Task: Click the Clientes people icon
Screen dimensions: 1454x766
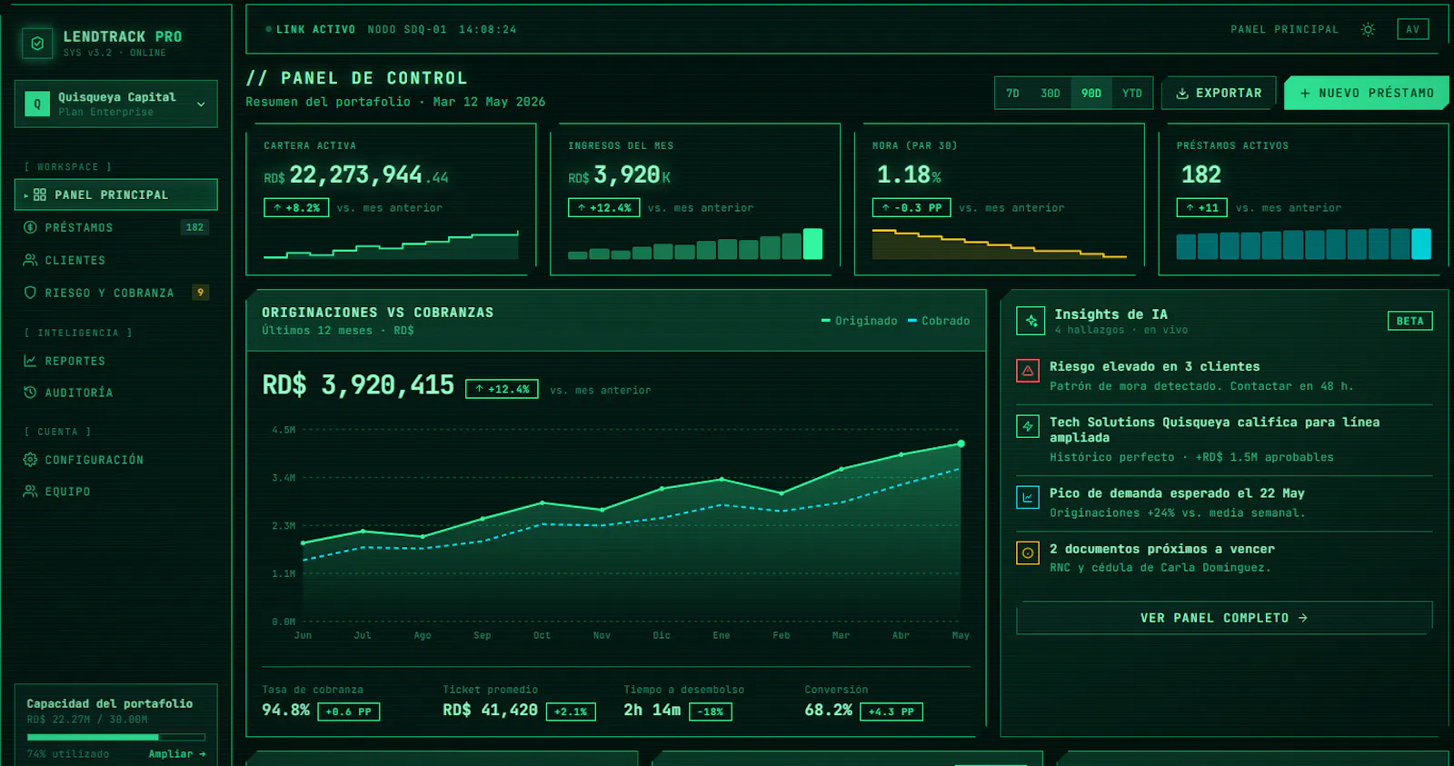Action: click(x=30, y=260)
